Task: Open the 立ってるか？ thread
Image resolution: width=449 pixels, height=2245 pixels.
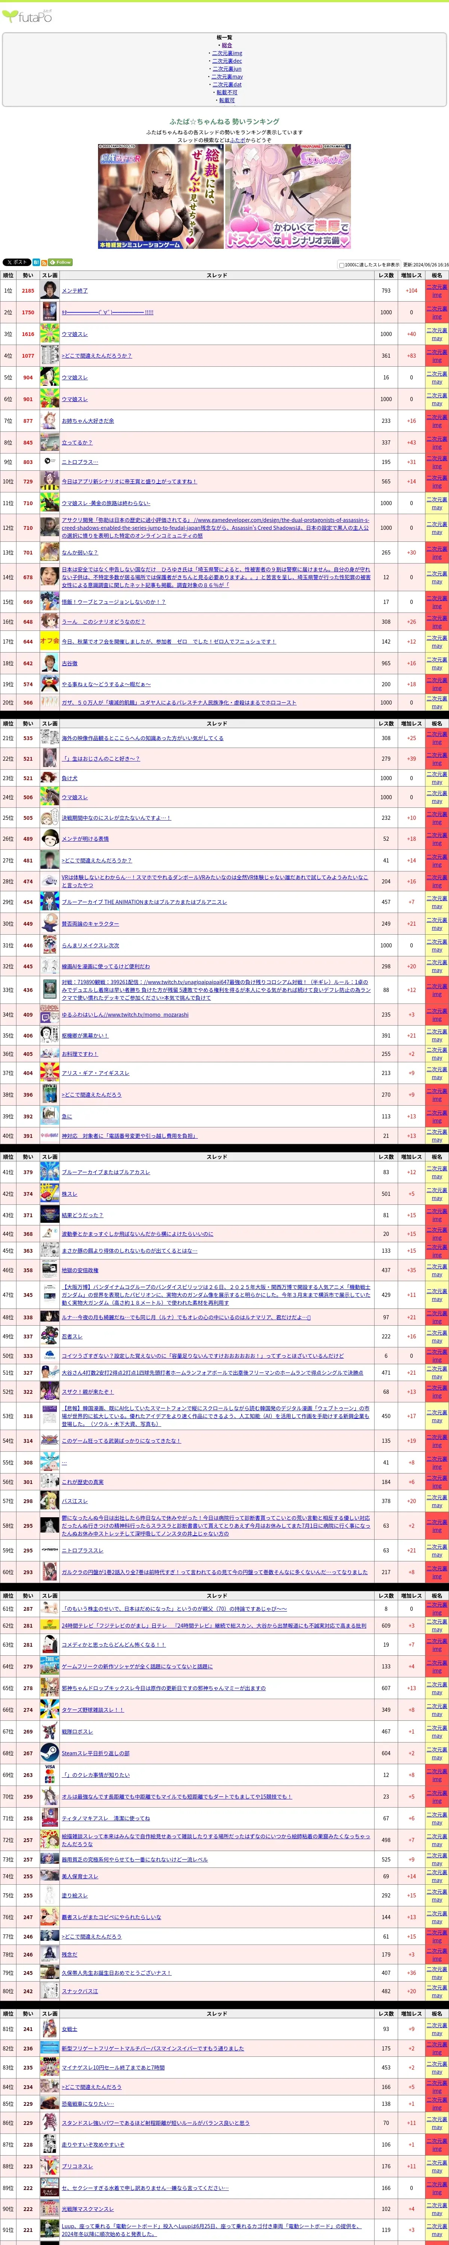Action: (77, 443)
